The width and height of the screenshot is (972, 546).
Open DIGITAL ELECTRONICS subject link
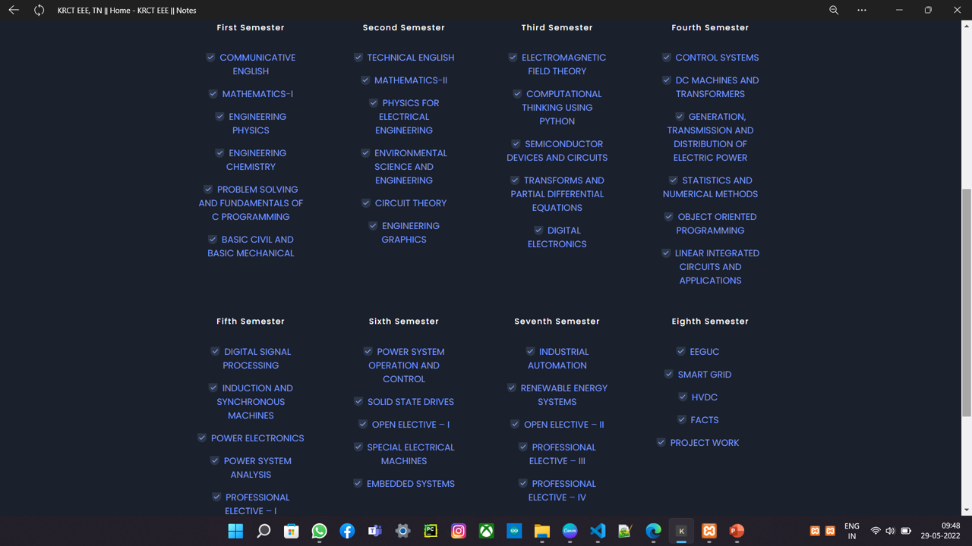point(557,237)
